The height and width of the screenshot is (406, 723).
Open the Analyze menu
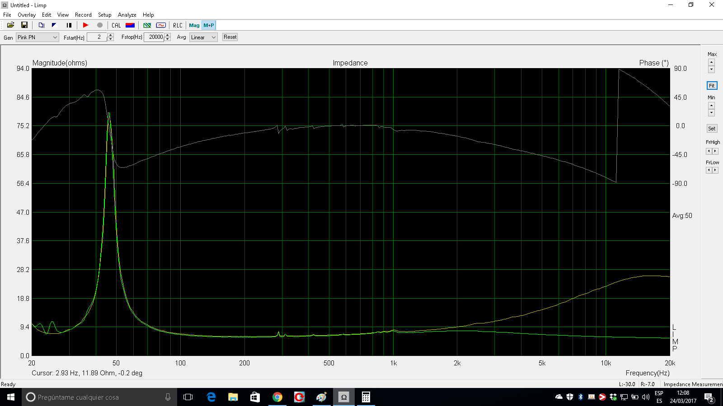(127, 15)
